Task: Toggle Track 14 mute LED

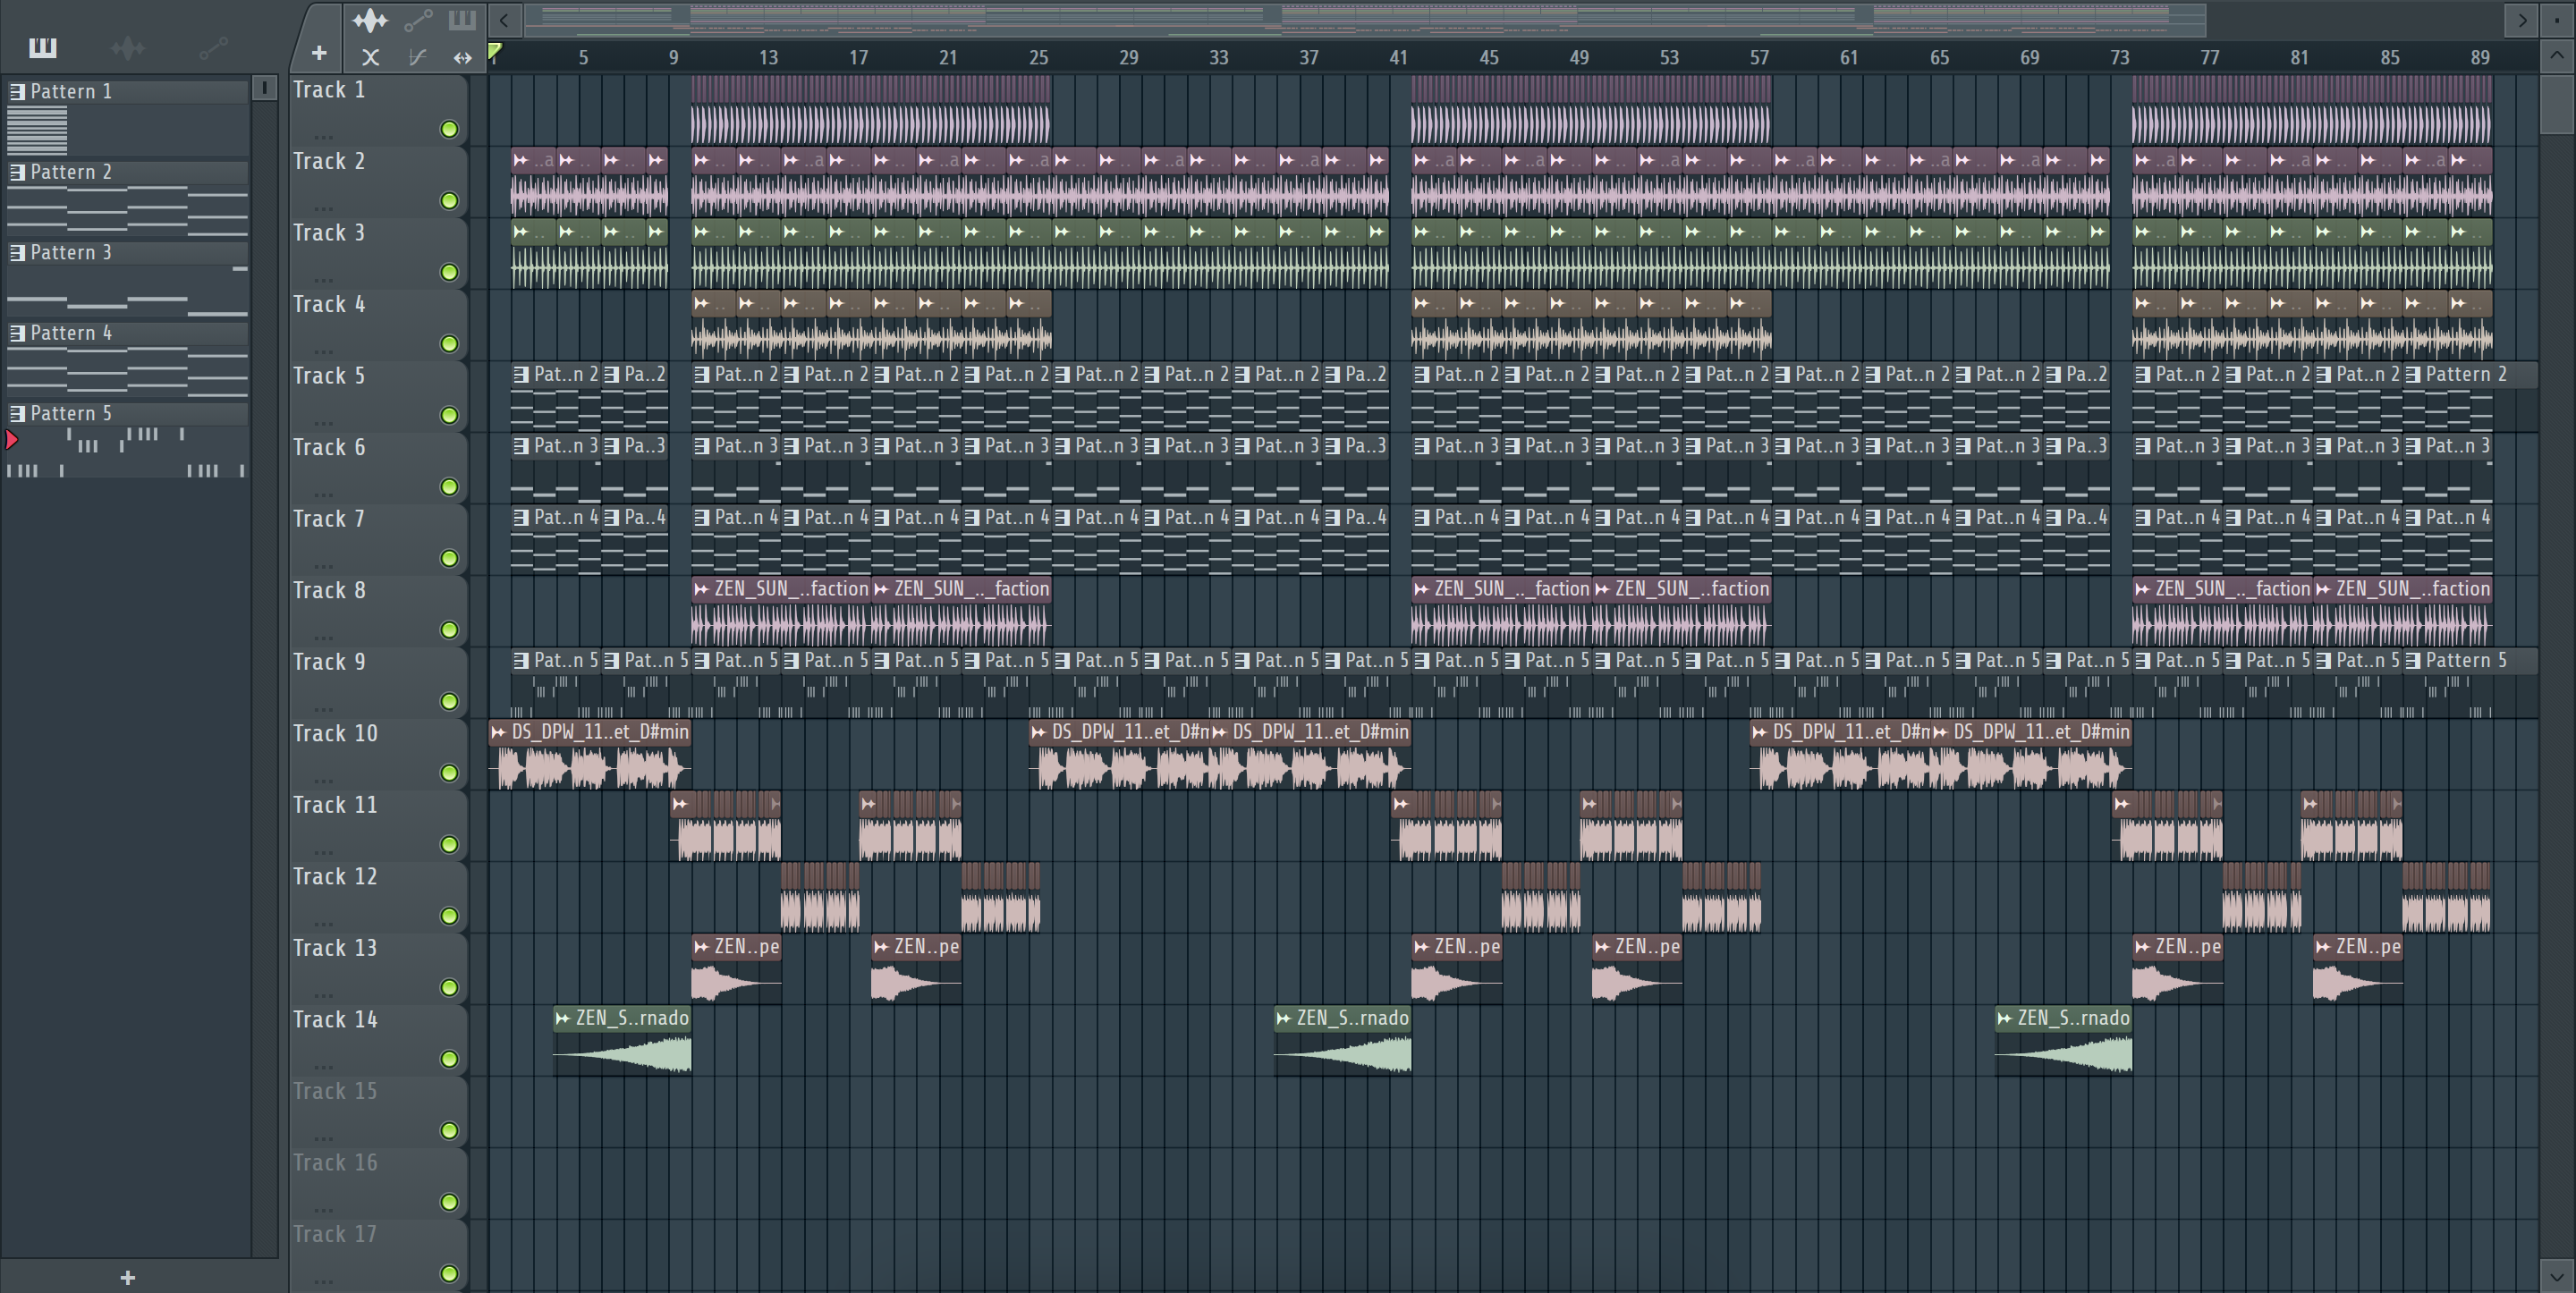Action: pyautogui.click(x=449, y=1059)
